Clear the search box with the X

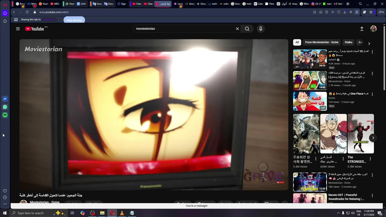pos(237,29)
